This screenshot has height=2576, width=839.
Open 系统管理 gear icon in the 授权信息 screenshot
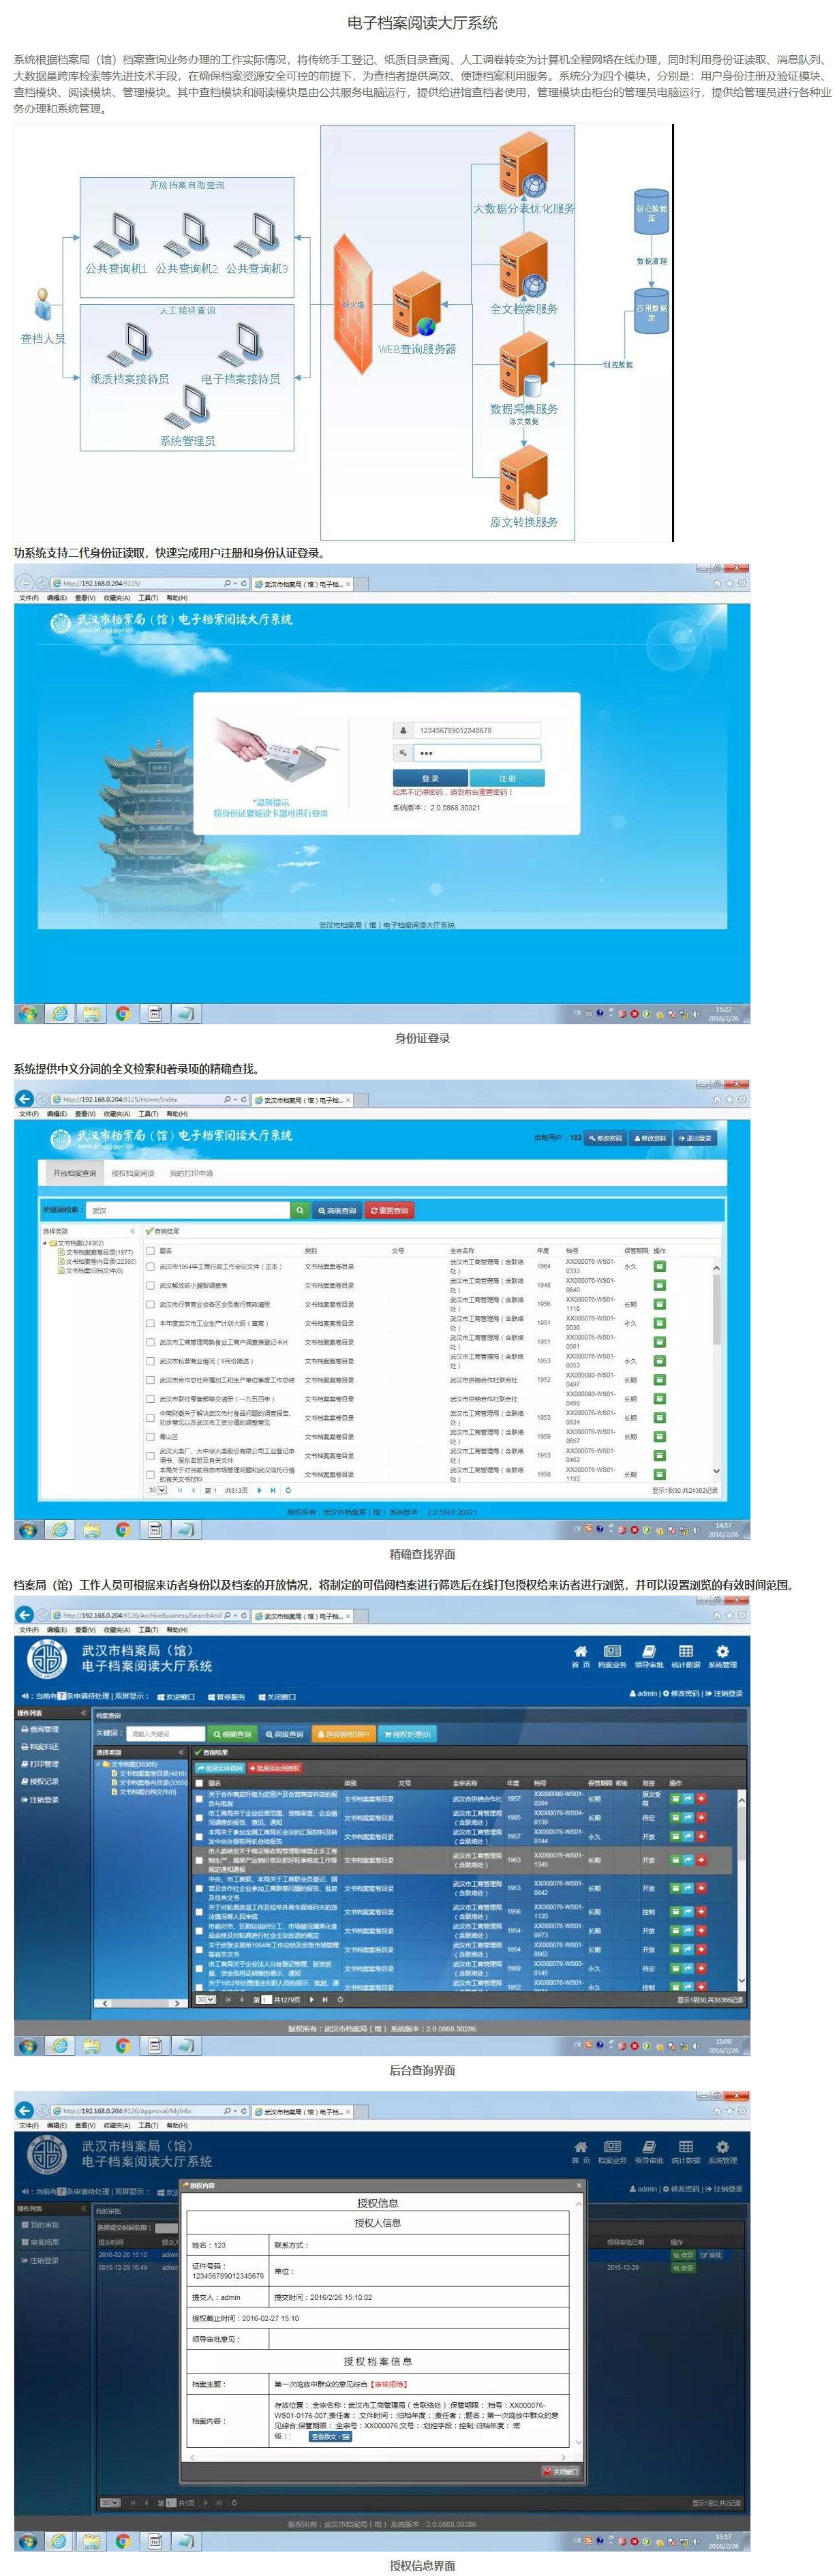click(722, 2148)
